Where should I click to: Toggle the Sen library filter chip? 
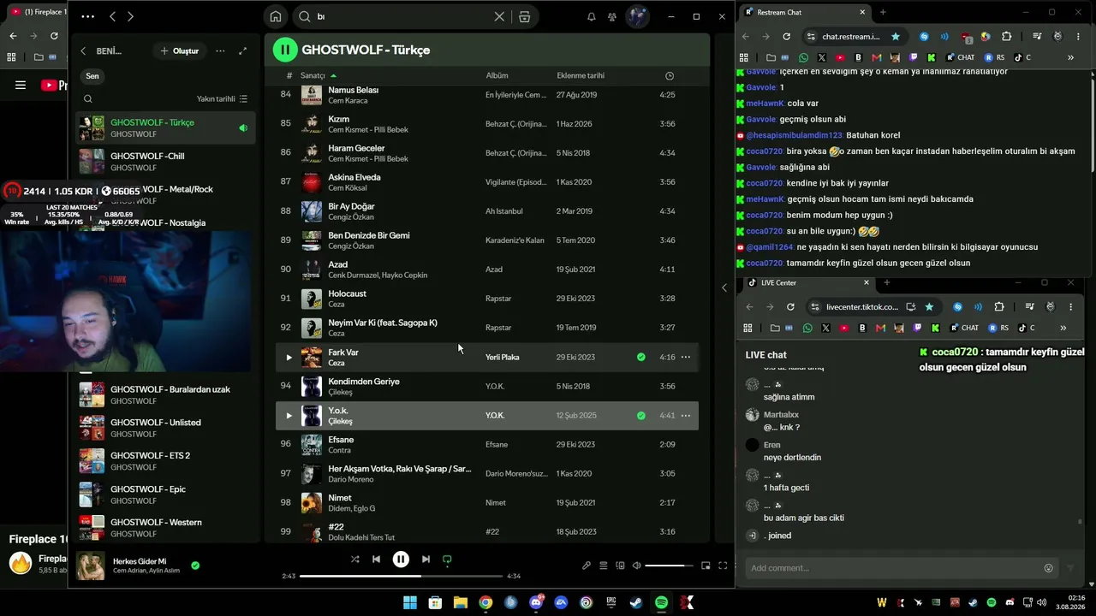click(x=92, y=76)
